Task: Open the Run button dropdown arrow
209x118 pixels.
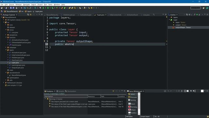Action: point(50,8)
